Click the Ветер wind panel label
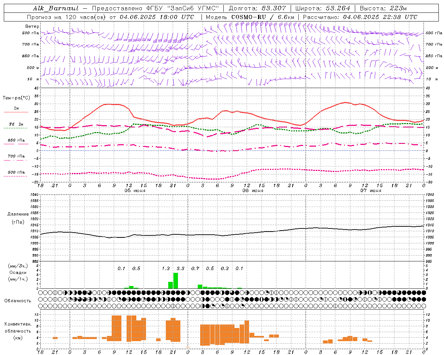Viewport: 444px width, 355px height. 32,26
